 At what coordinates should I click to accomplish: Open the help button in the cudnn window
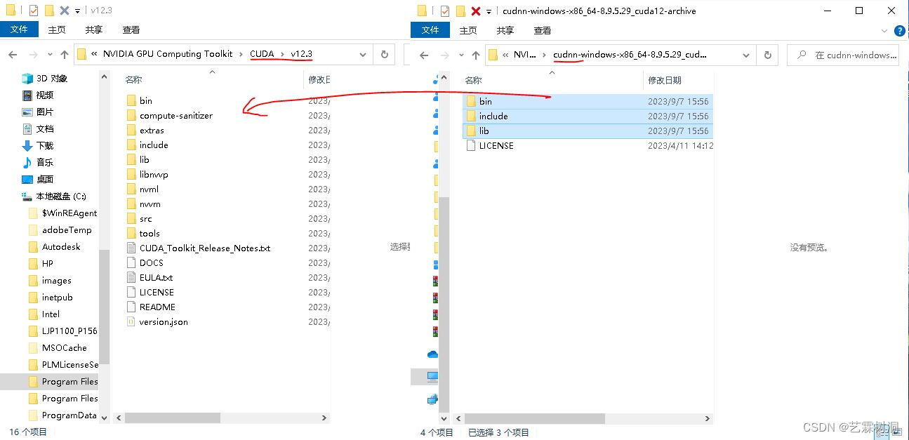point(900,31)
